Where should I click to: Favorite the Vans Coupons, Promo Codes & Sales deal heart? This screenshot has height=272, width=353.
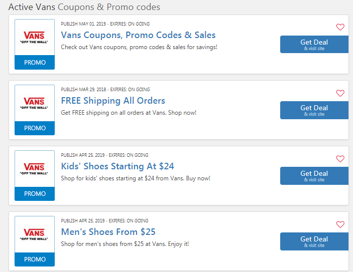click(340, 27)
